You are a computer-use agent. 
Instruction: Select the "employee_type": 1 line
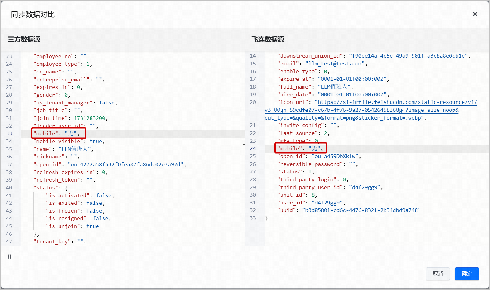[x=63, y=64]
